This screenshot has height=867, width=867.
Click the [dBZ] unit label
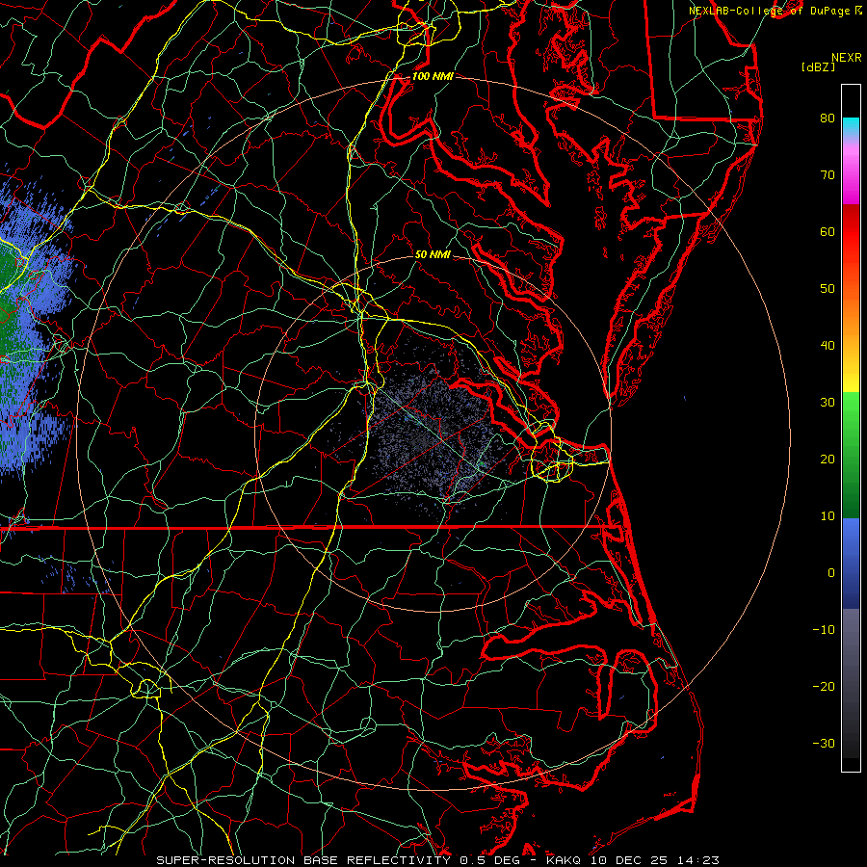(818, 67)
